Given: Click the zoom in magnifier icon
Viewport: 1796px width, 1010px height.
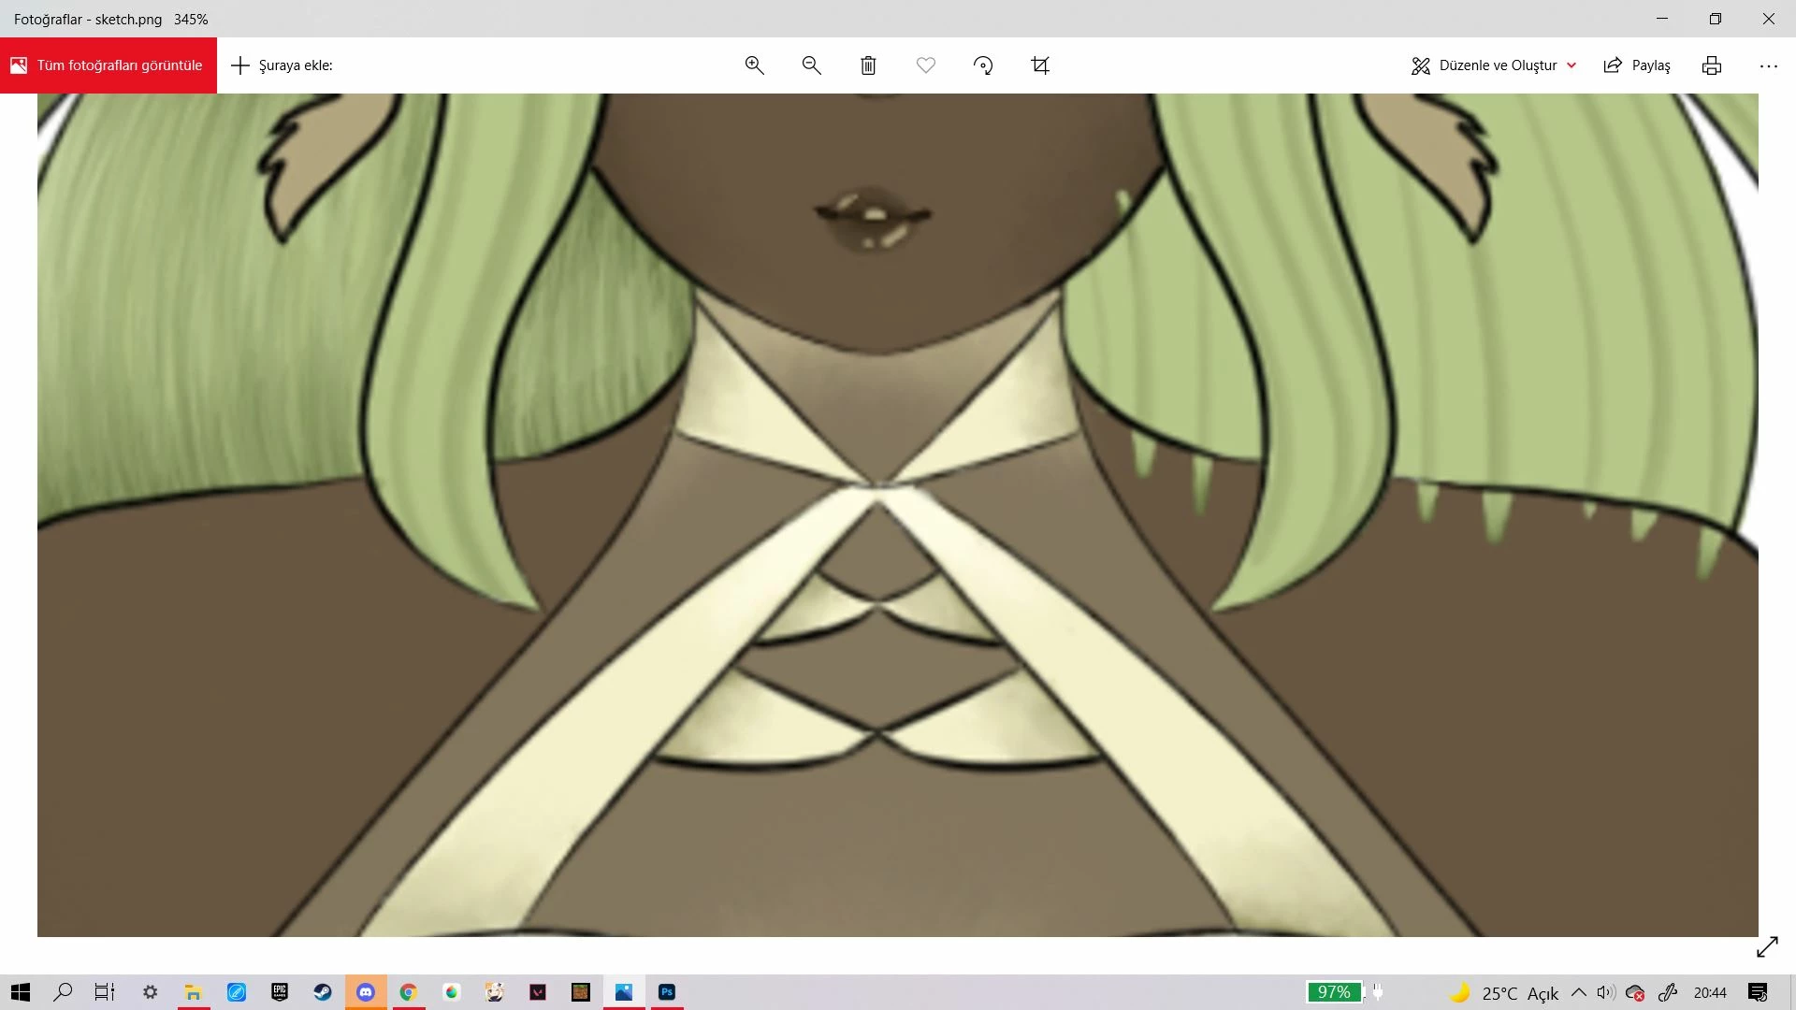Looking at the screenshot, I should [754, 65].
